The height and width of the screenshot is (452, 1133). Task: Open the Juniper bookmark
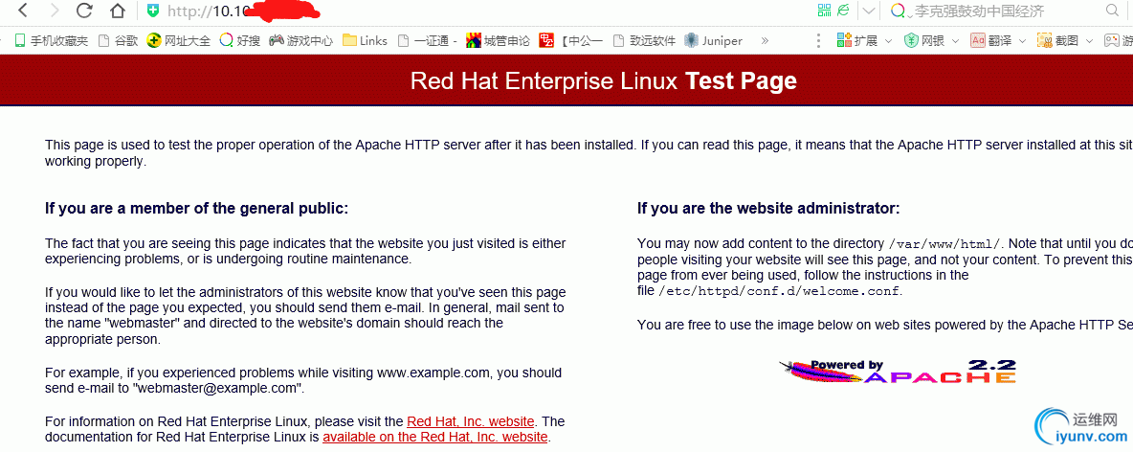click(x=713, y=40)
